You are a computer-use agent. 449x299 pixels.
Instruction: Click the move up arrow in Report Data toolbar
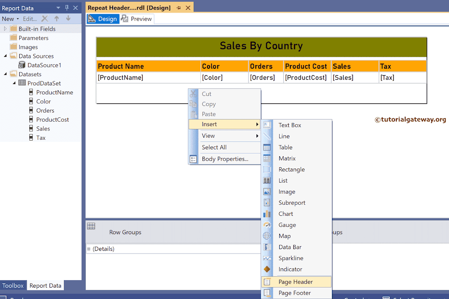[x=57, y=19]
